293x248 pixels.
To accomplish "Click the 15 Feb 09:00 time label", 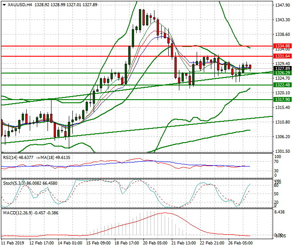I will (x=98, y=243).
